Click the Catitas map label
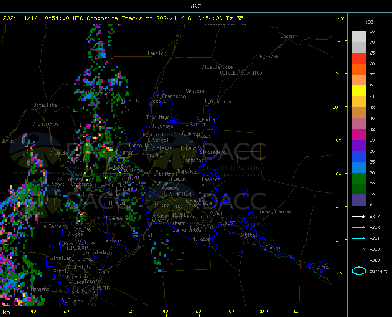 [248, 235]
